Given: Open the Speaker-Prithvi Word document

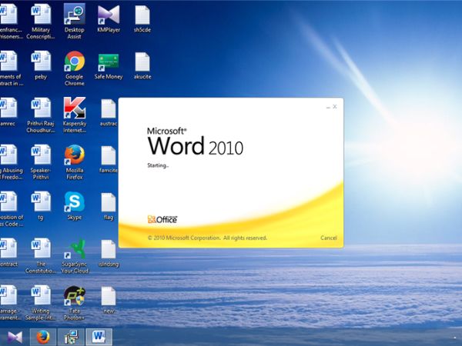Looking at the screenshot, I should pos(41,162).
